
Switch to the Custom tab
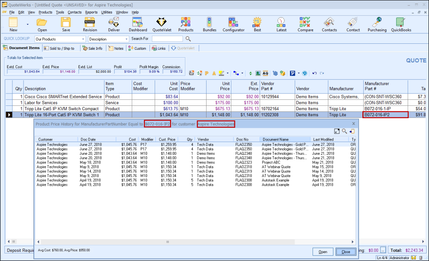137,48
